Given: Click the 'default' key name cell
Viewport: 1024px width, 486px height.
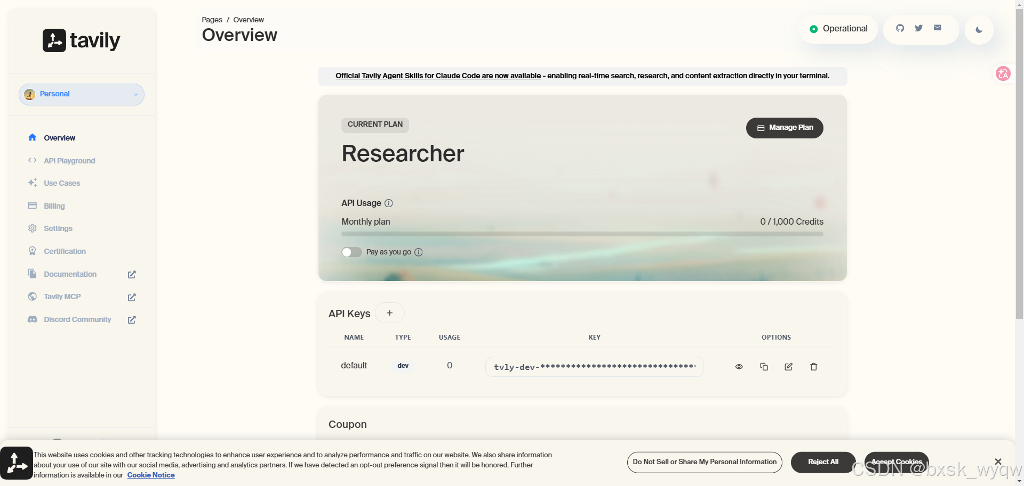Looking at the screenshot, I should coord(354,366).
